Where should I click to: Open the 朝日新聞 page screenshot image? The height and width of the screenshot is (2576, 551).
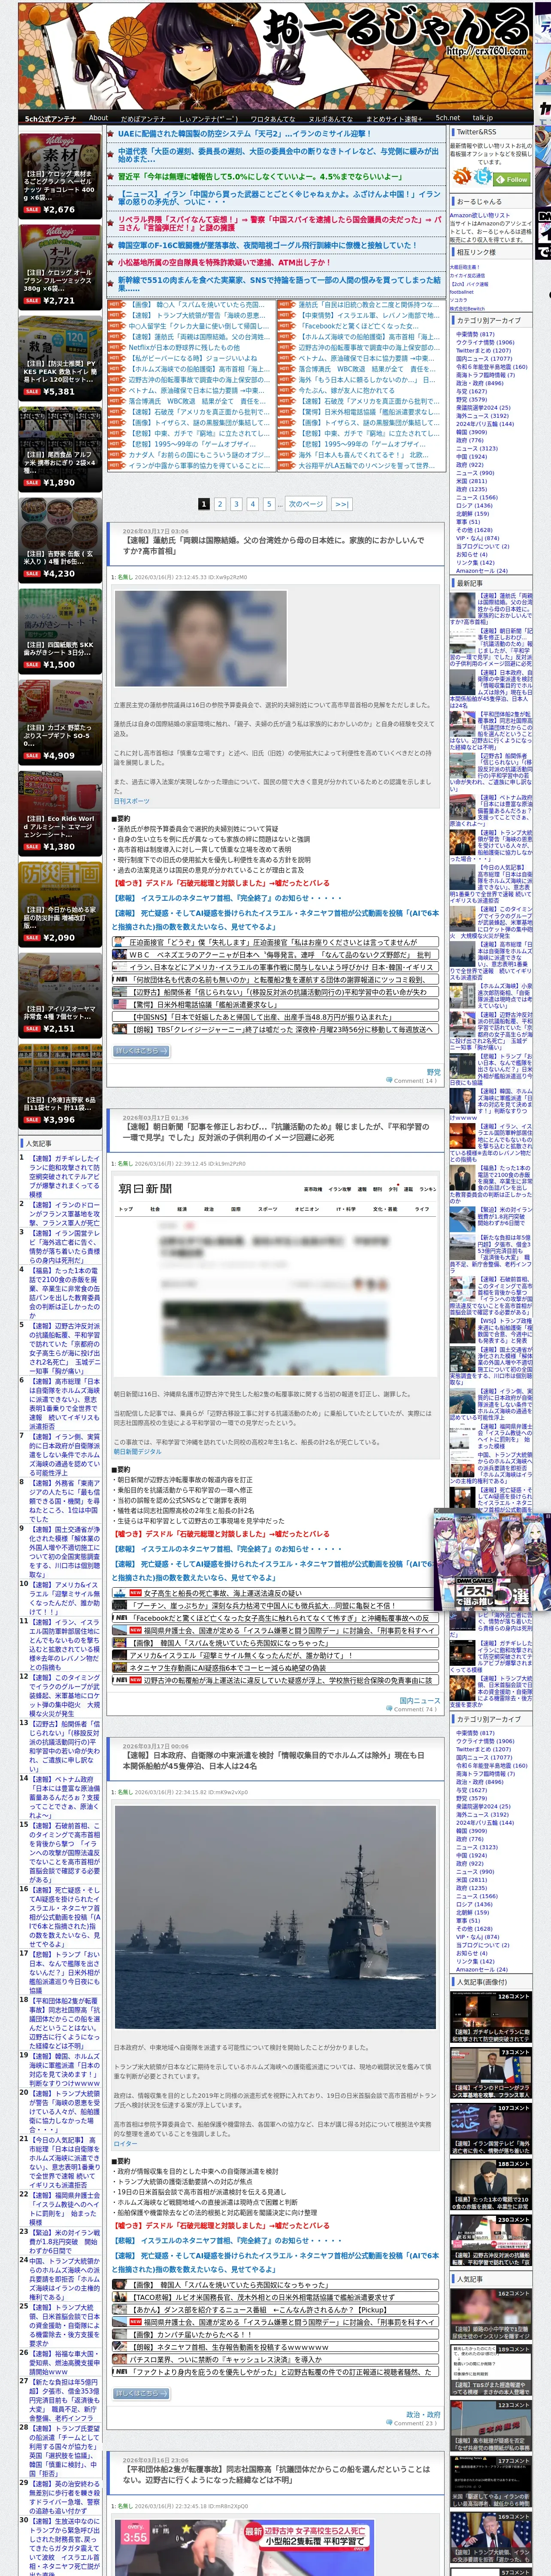point(275,1276)
